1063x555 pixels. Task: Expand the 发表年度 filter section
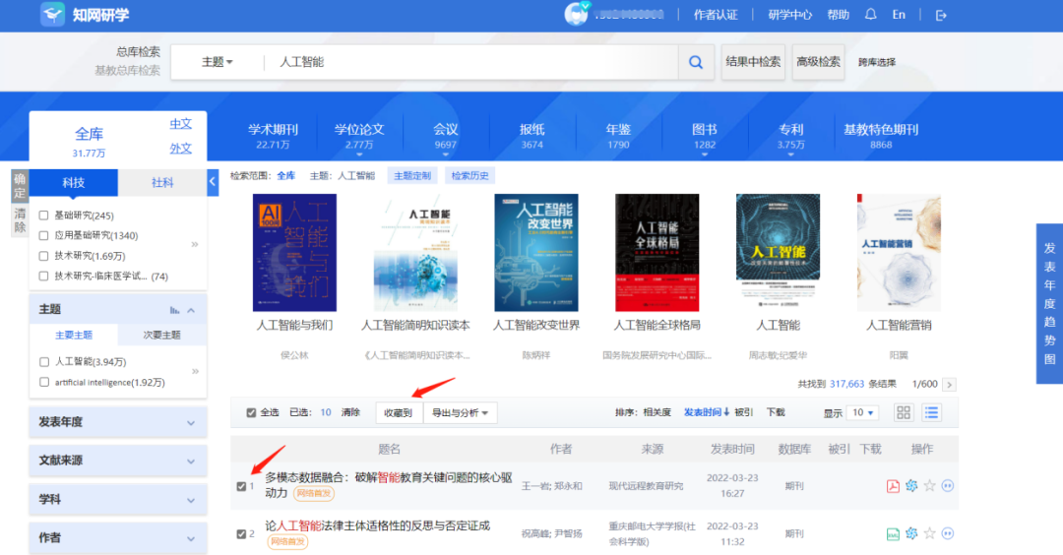(118, 422)
